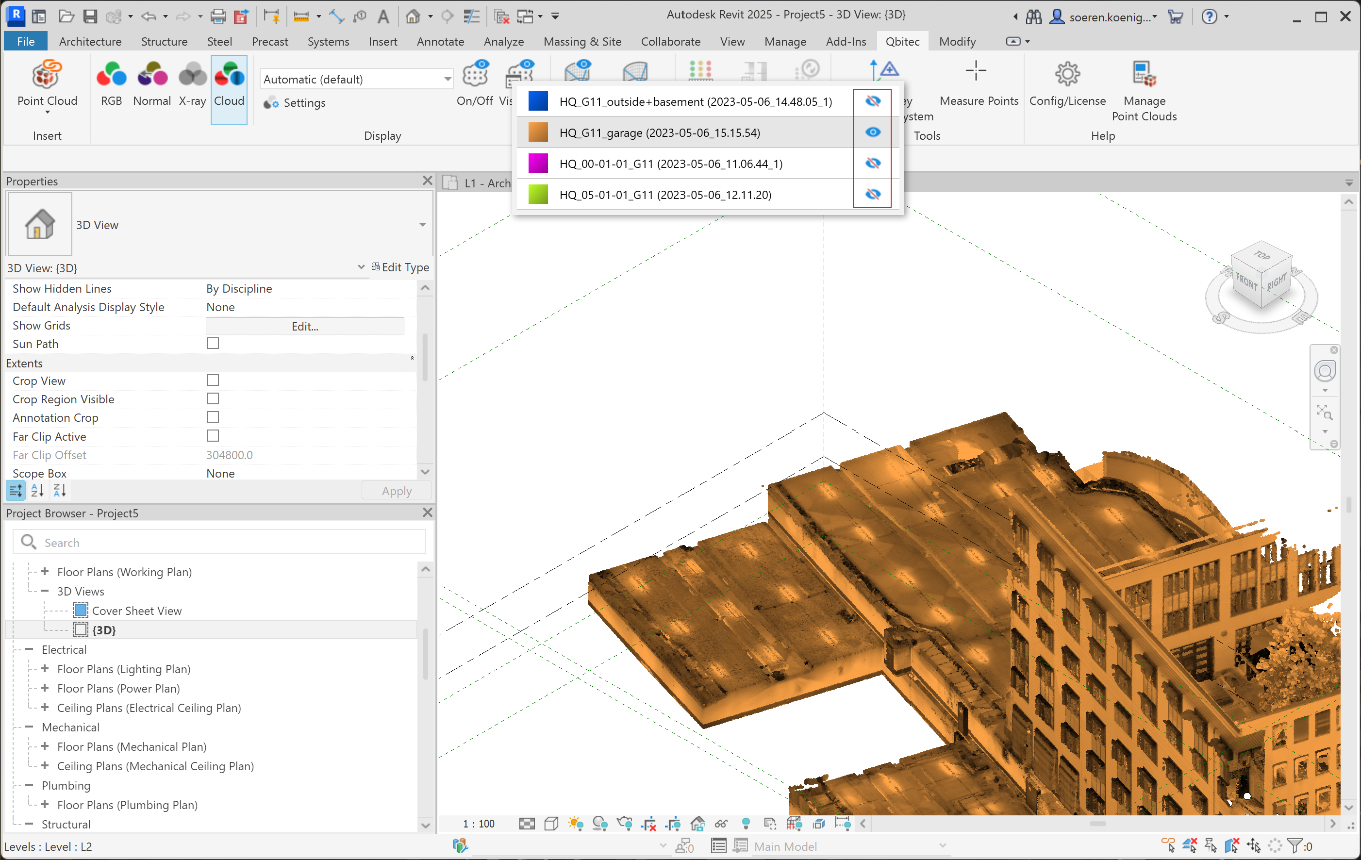1361x860 pixels.
Task: Collapse the Electrical tree section
Action: (30, 649)
